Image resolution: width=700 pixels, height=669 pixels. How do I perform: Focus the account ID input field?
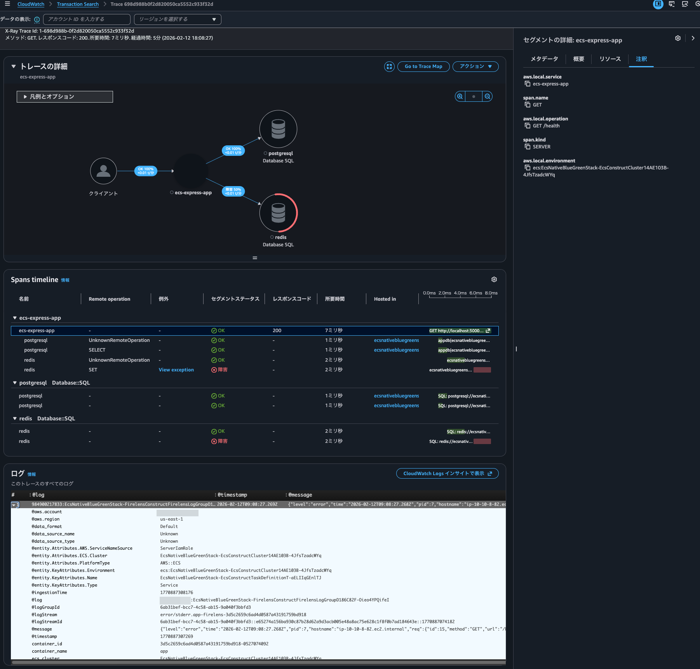(x=87, y=19)
